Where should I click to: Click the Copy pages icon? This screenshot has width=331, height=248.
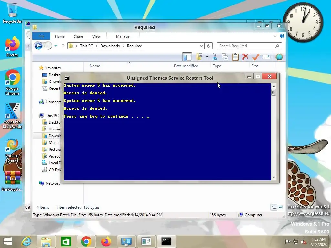(225, 57)
